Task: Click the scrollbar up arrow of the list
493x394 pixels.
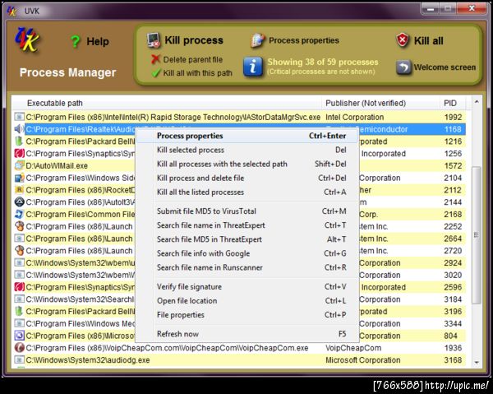Action: pyautogui.click(x=477, y=102)
